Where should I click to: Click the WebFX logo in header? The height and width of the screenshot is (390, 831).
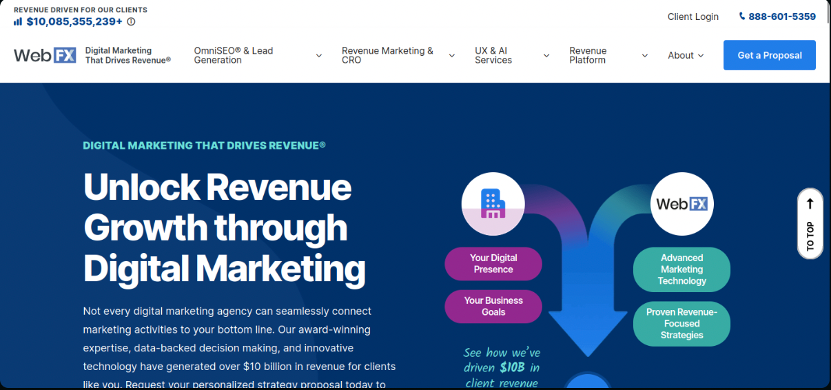[x=44, y=55]
